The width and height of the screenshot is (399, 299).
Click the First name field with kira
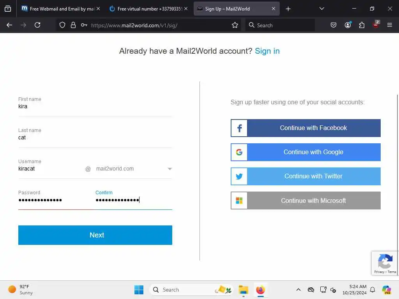pyautogui.click(x=95, y=106)
